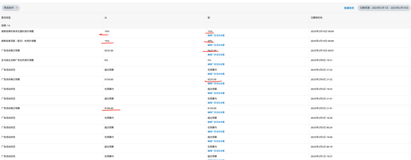
Task: Click the 10% value in the 从 column
Action: (107, 31)
